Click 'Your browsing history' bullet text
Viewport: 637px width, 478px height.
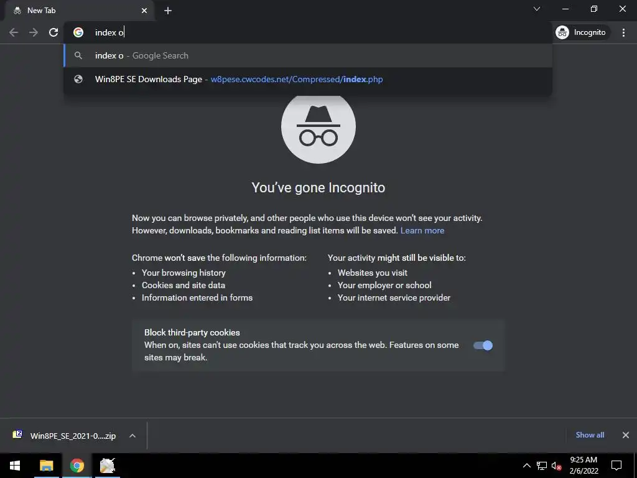[x=184, y=273]
